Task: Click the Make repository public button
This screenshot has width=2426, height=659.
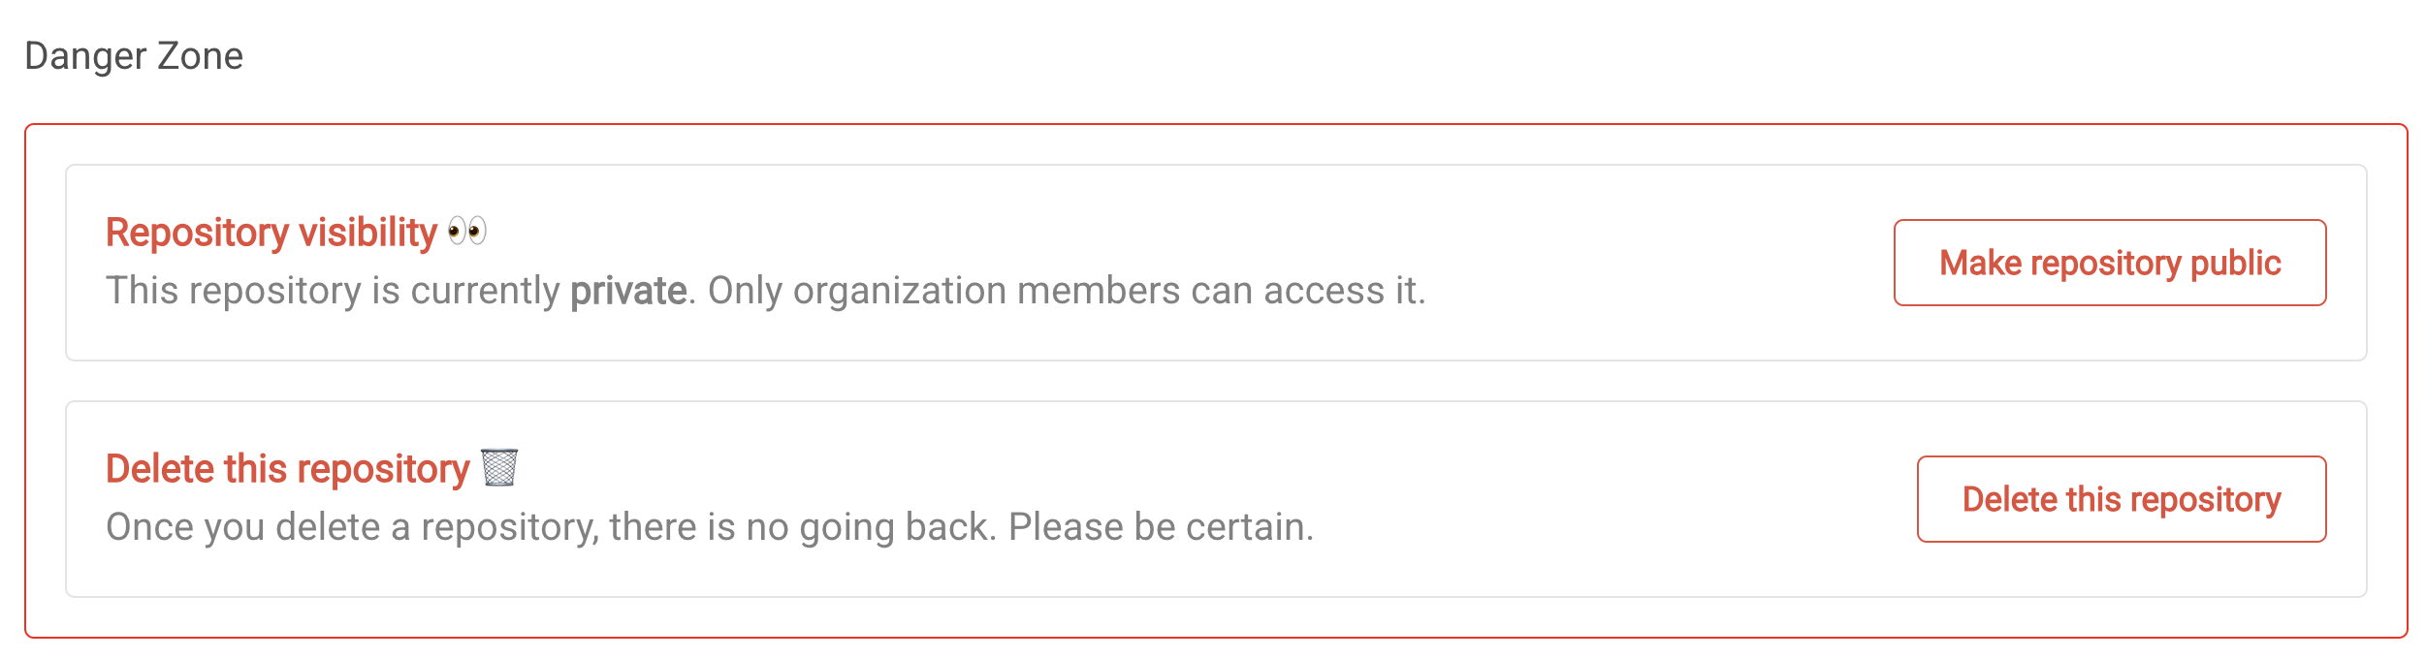Action: point(2109,263)
